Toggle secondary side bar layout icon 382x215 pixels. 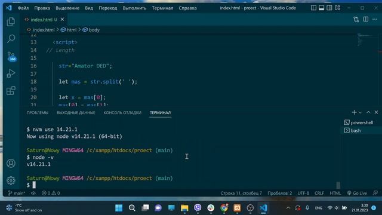click(x=329, y=8)
